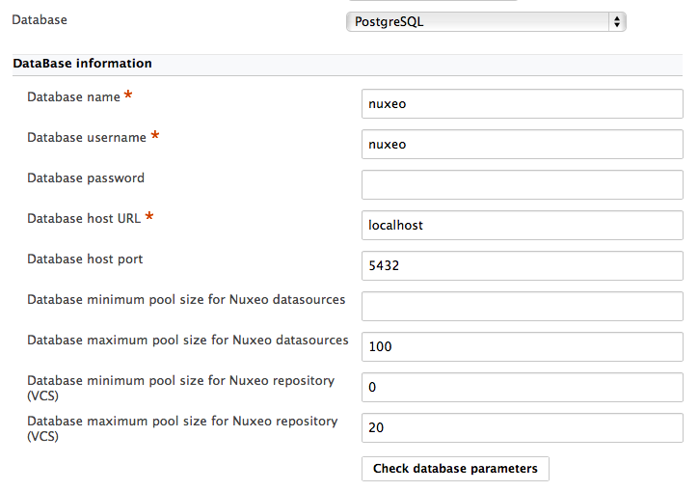The width and height of the screenshot is (698, 491).
Task: Focus the Database username input box
Action: click(x=523, y=145)
